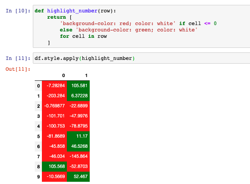
Task: Click the green cell showing 105.581
Action: (78, 86)
